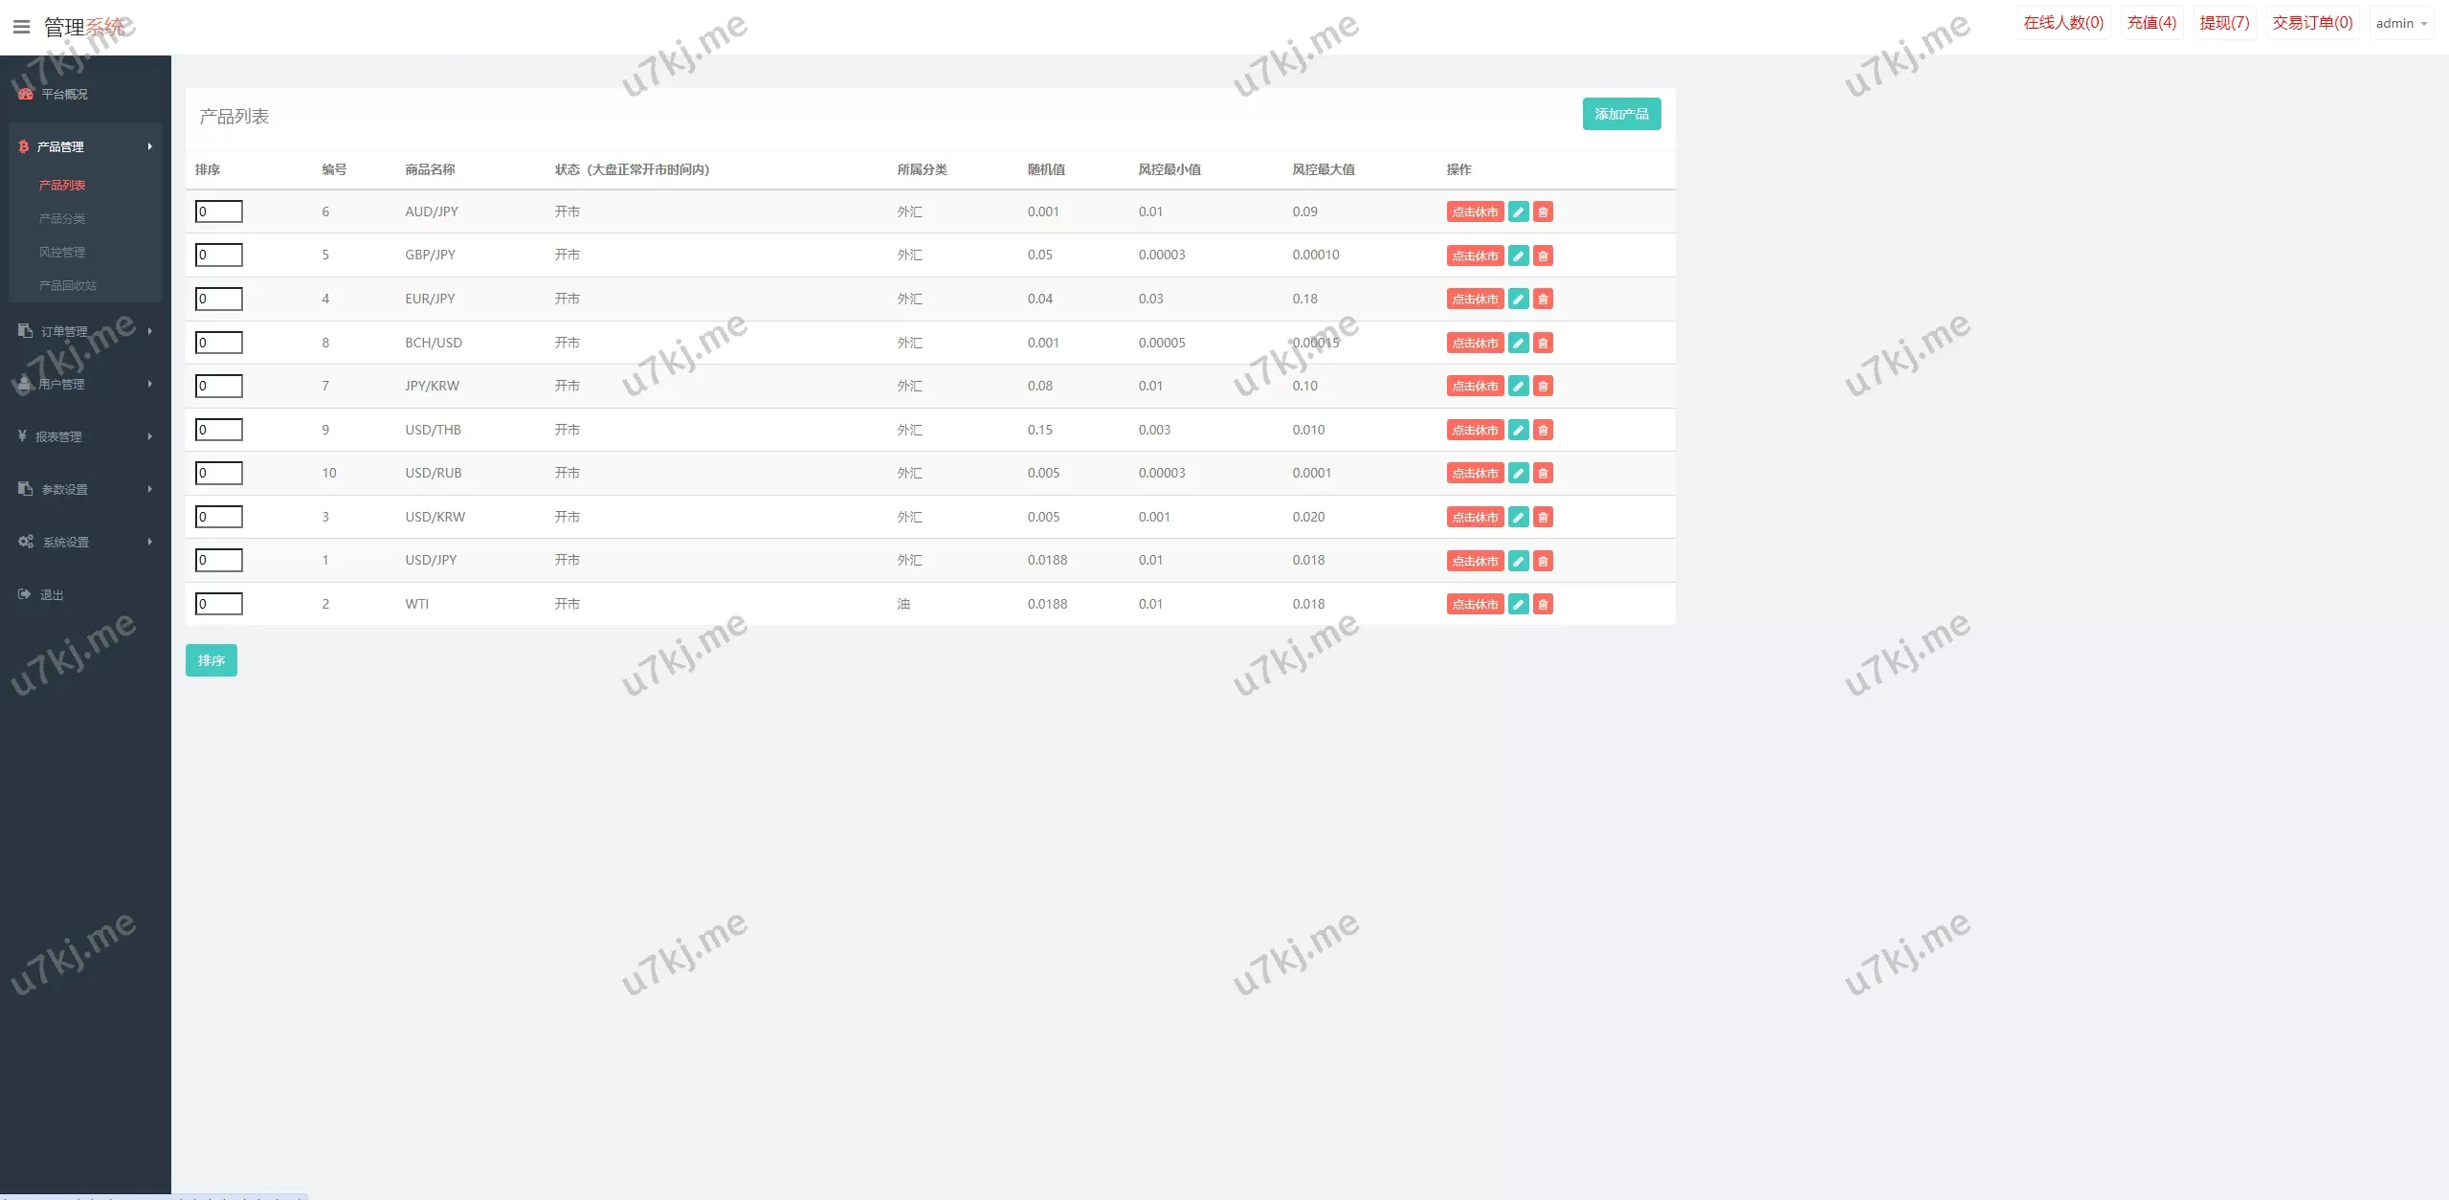This screenshot has width=2449, height=1200.
Task: Open 风控管理 submenu item
Action: click(x=62, y=252)
